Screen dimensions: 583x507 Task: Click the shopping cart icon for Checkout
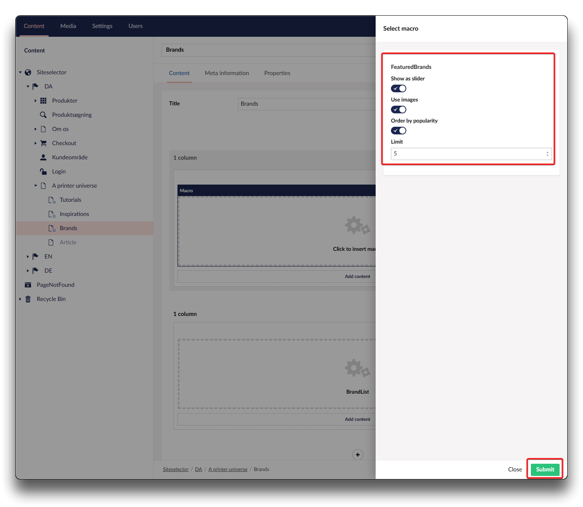coord(43,143)
